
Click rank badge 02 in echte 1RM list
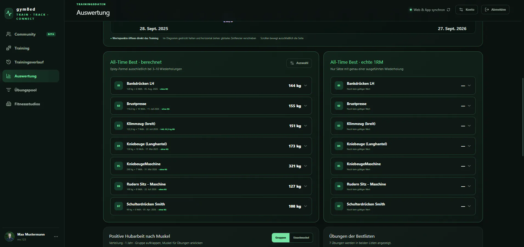pyautogui.click(x=339, y=106)
